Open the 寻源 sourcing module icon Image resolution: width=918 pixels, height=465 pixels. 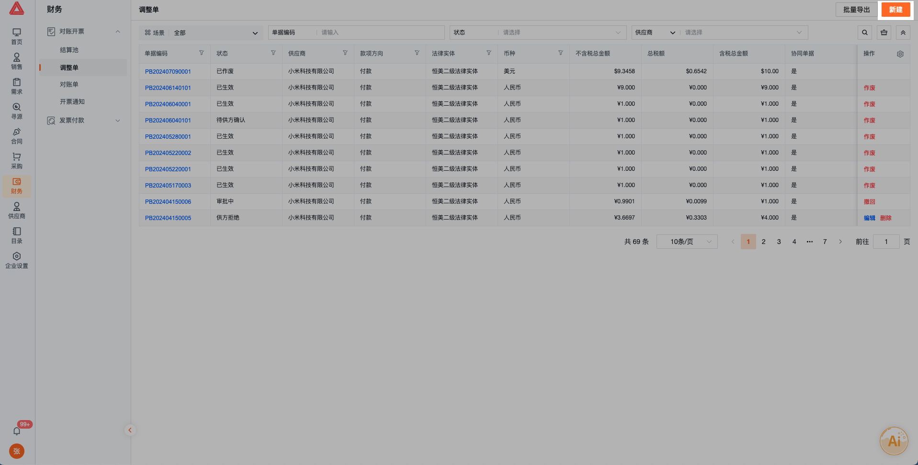pyautogui.click(x=17, y=111)
